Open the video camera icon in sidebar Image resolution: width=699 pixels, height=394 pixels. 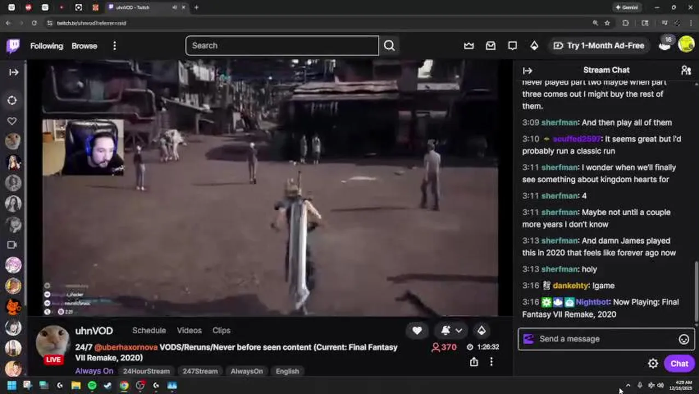[x=12, y=245]
